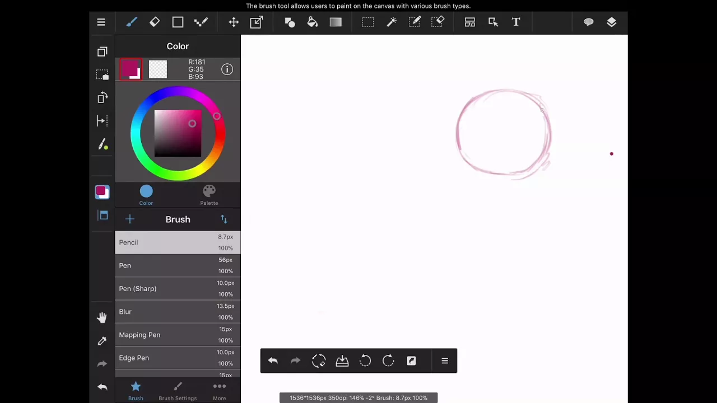Image resolution: width=717 pixels, height=403 pixels.
Task: Select the Text tool
Action: click(x=516, y=22)
